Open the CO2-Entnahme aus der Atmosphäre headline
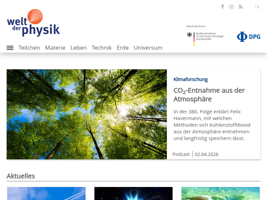Screen dimensions: 267x200 tap(209, 95)
